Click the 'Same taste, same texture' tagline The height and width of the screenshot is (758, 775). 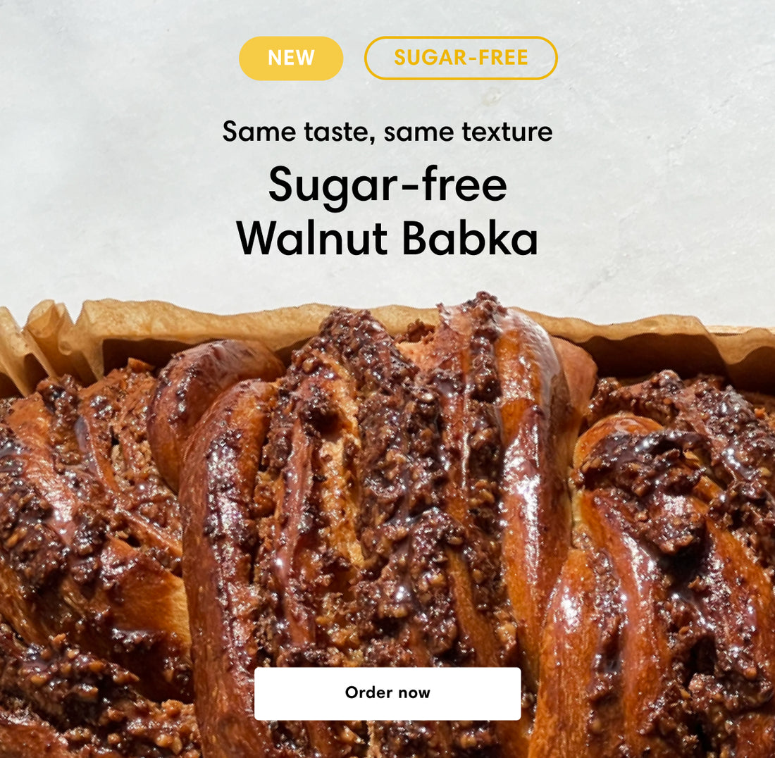coord(387,132)
